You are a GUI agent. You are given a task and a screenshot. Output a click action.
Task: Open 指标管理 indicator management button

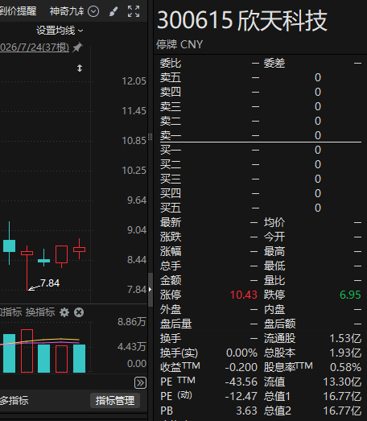click(x=115, y=401)
